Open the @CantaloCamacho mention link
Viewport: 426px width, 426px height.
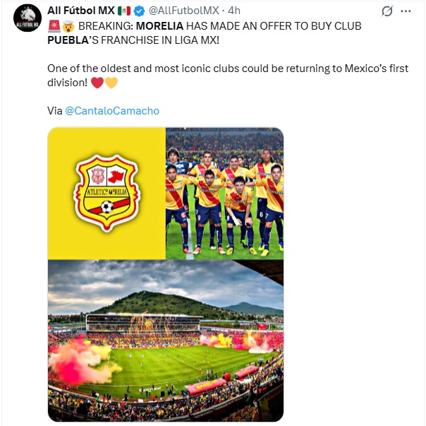[x=112, y=111]
